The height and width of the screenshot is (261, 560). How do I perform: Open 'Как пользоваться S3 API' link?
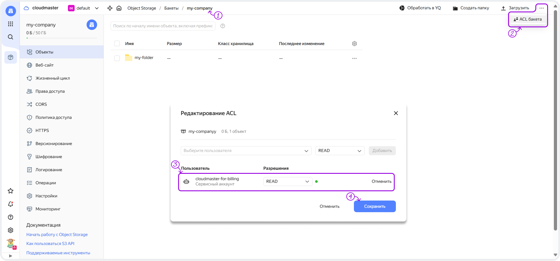[x=50, y=244]
